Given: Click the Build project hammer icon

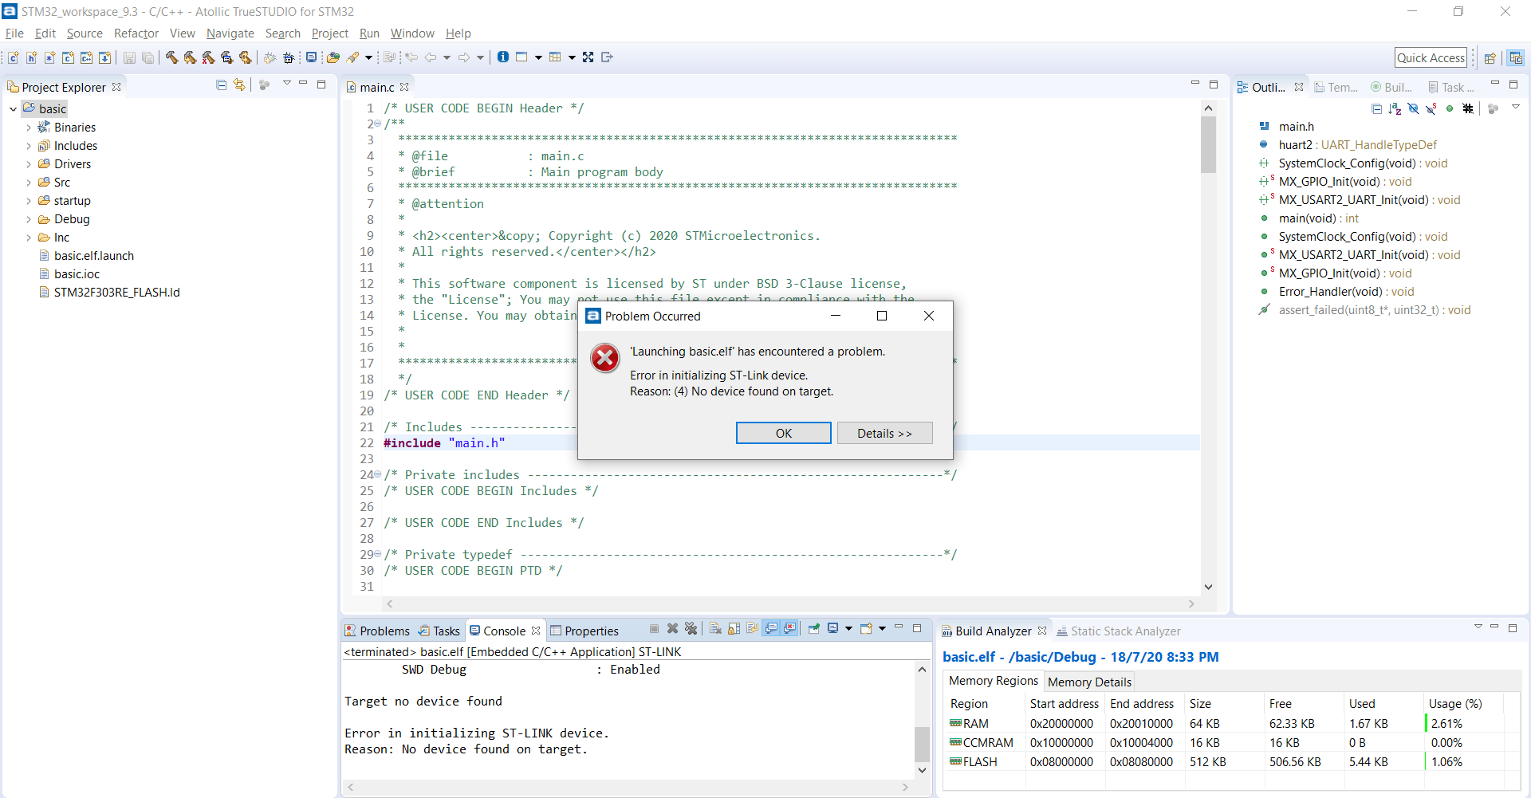Looking at the screenshot, I should pos(171,57).
